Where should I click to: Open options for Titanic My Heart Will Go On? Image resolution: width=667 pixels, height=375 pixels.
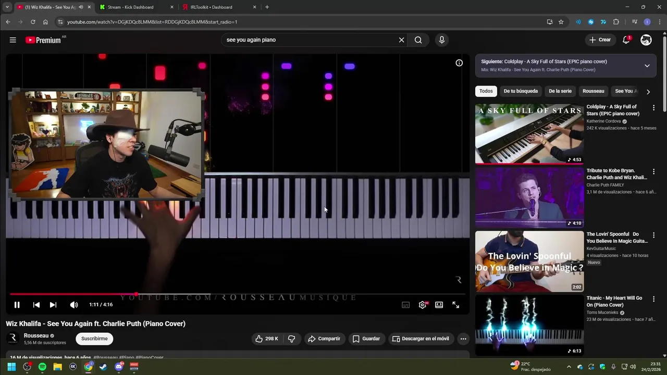[653, 299]
